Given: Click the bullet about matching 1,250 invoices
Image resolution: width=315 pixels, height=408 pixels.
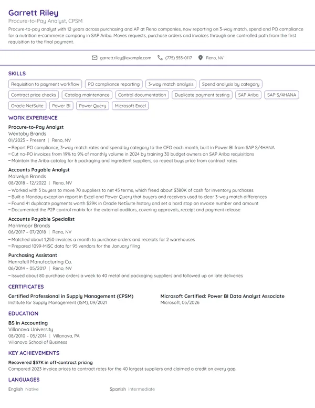Looking at the screenshot, I should point(102,239).
